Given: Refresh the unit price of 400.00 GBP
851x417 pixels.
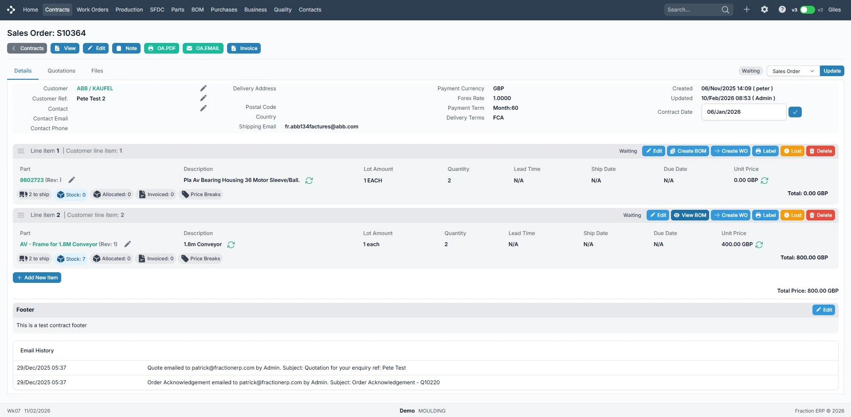Looking at the screenshot, I should [759, 245].
